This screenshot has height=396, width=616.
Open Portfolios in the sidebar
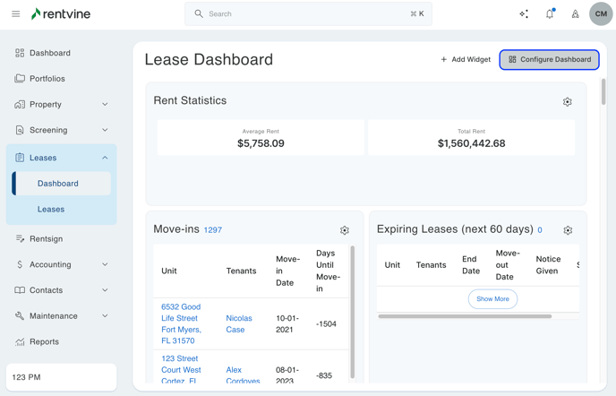47,79
